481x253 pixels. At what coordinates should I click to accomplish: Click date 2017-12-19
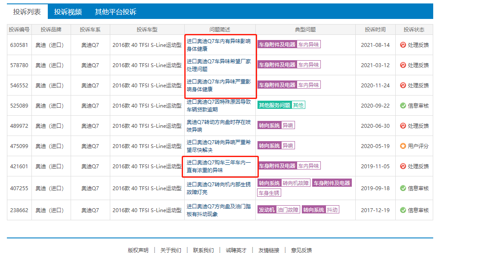(x=375, y=210)
